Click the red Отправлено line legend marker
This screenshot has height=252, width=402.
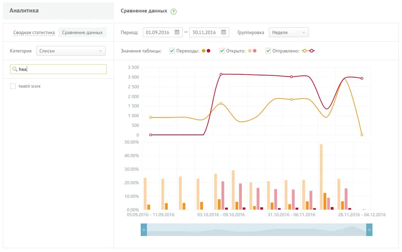click(312, 51)
